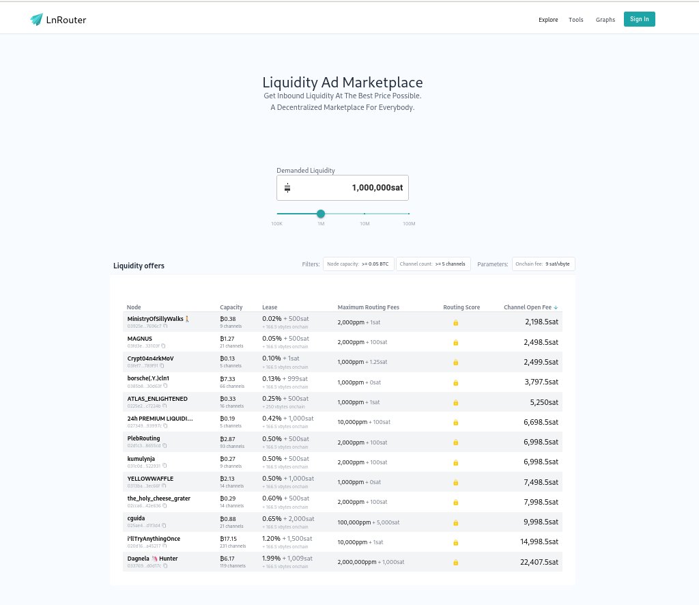Open the LnRouter home link
This screenshot has width=699, height=605.
tap(59, 20)
